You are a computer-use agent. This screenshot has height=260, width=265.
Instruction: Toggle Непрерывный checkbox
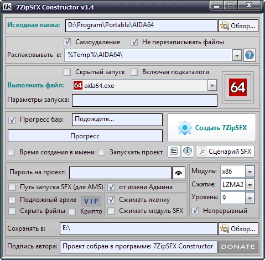(195, 210)
